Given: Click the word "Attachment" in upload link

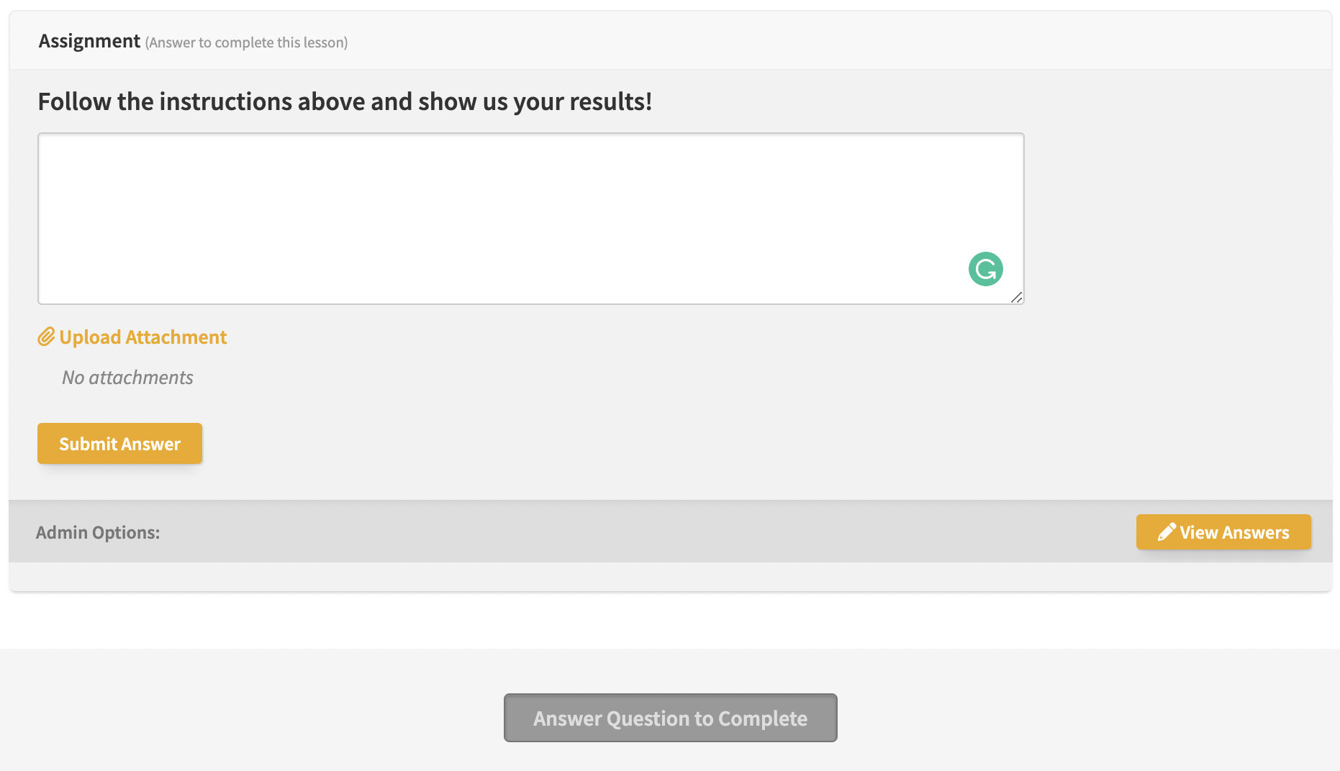Looking at the screenshot, I should [176, 337].
